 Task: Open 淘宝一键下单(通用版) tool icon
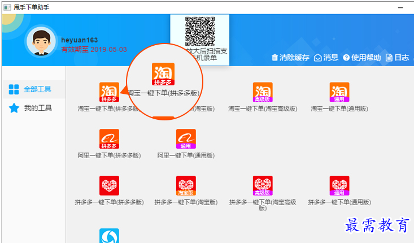[x=339, y=92]
